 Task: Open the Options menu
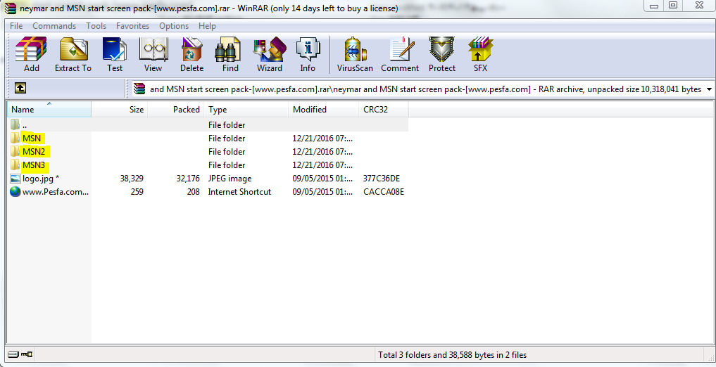pos(173,26)
